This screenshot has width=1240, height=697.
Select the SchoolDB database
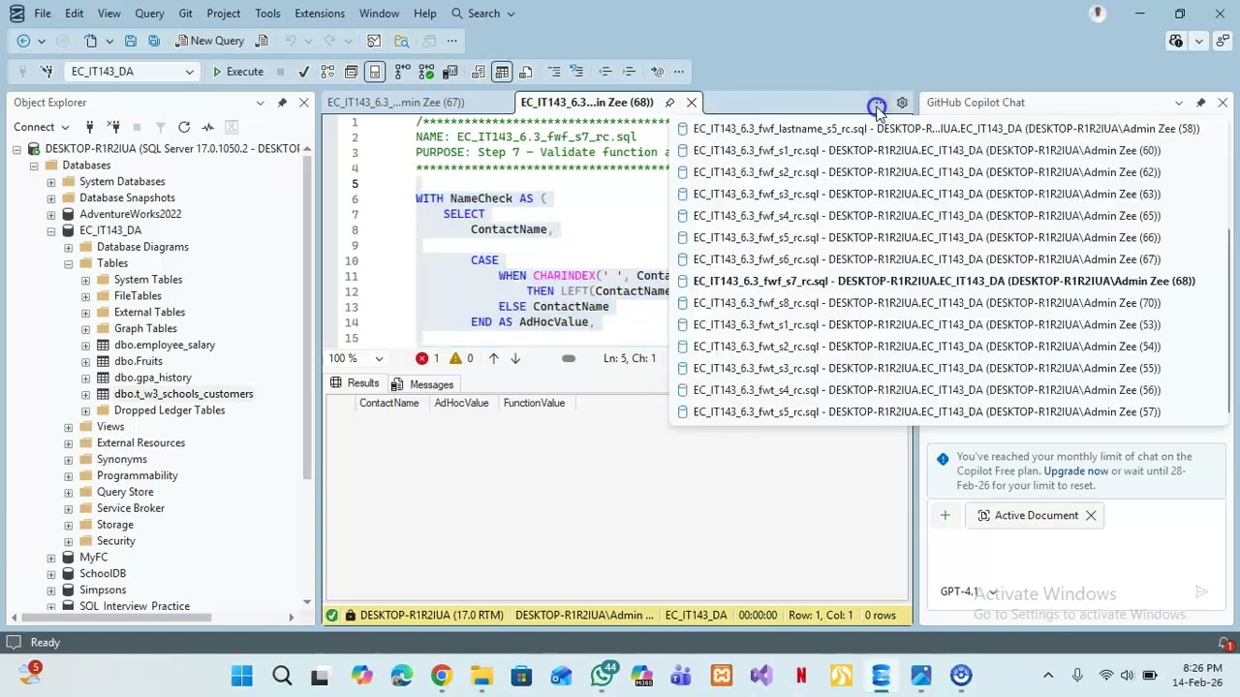point(103,574)
